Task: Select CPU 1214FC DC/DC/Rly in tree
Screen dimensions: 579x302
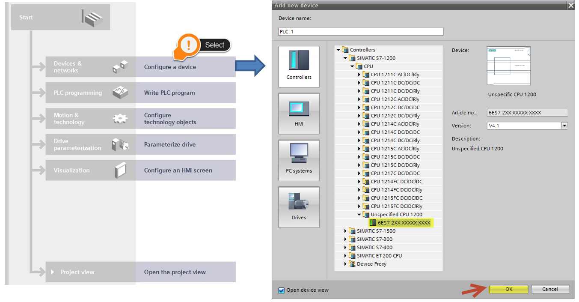Action: (396, 190)
